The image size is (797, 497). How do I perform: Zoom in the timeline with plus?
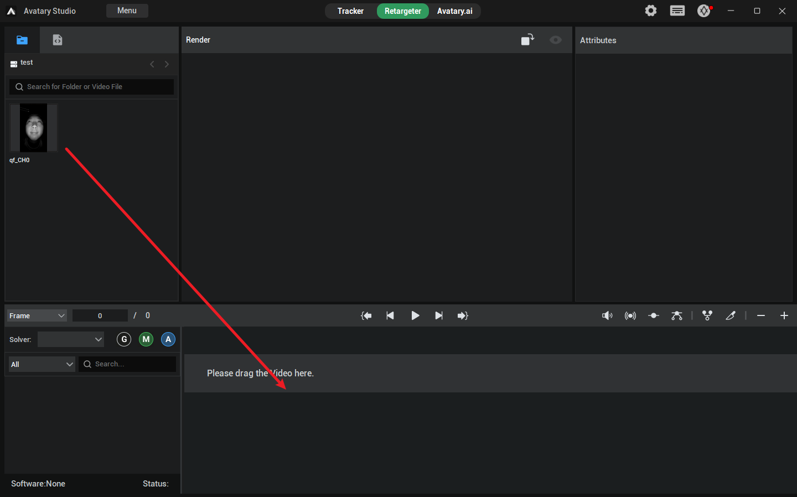tap(784, 315)
